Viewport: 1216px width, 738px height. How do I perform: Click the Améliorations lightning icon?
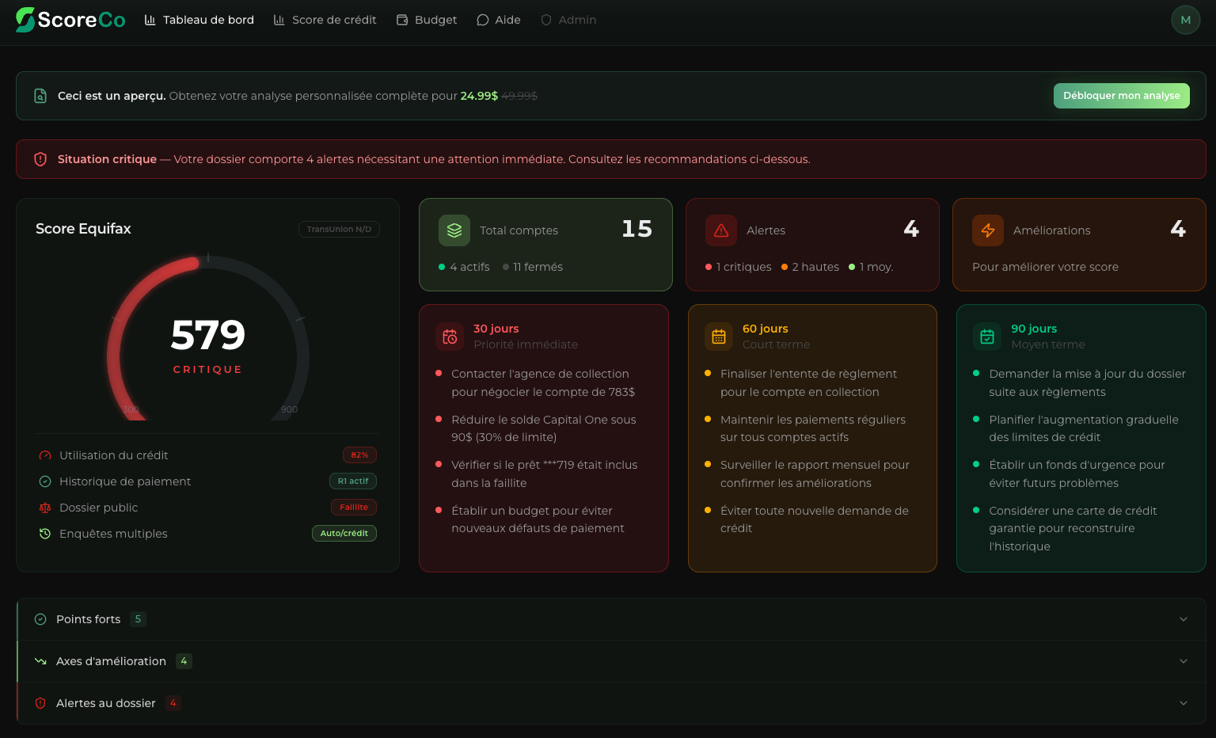(x=988, y=230)
